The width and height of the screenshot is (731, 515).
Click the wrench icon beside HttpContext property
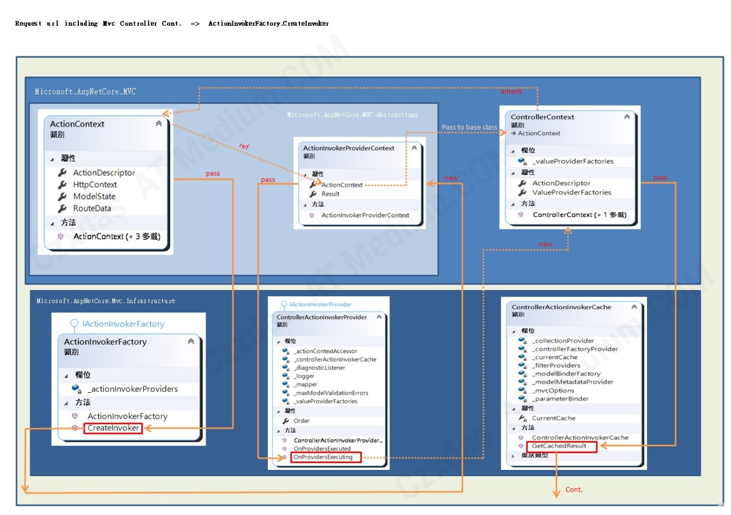click(62, 184)
